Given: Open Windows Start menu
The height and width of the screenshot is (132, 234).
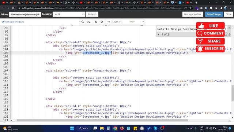Looking at the screenshot, I should pos(72,128).
